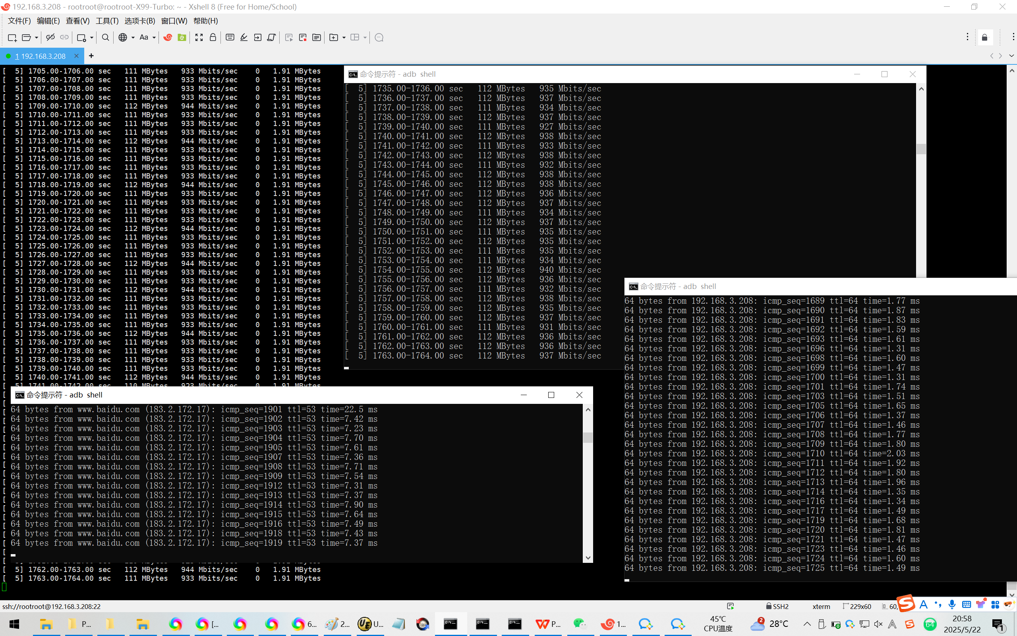1017x636 pixels.
Task: Enter fullscreen mode with toolbar icon
Action: click(x=199, y=37)
